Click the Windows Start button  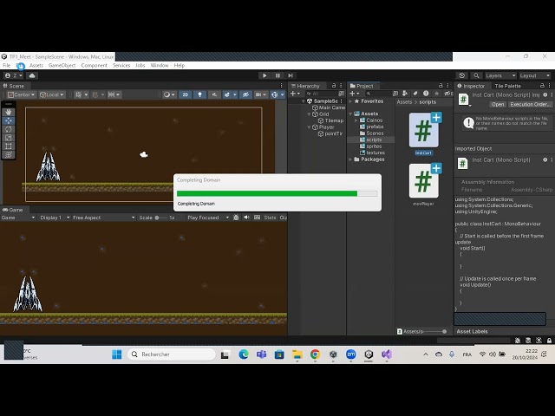pyautogui.click(x=116, y=354)
